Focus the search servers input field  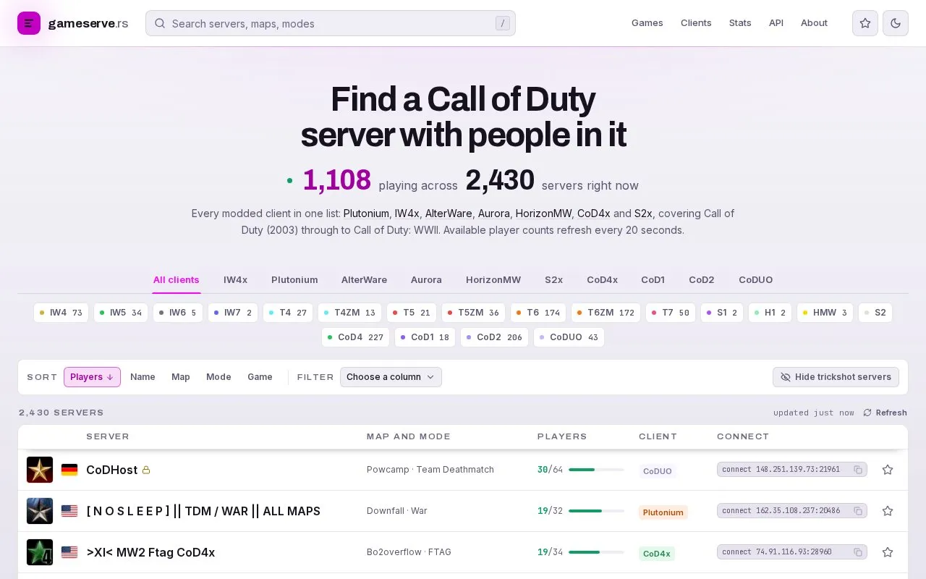pyautogui.click(x=331, y=23)
